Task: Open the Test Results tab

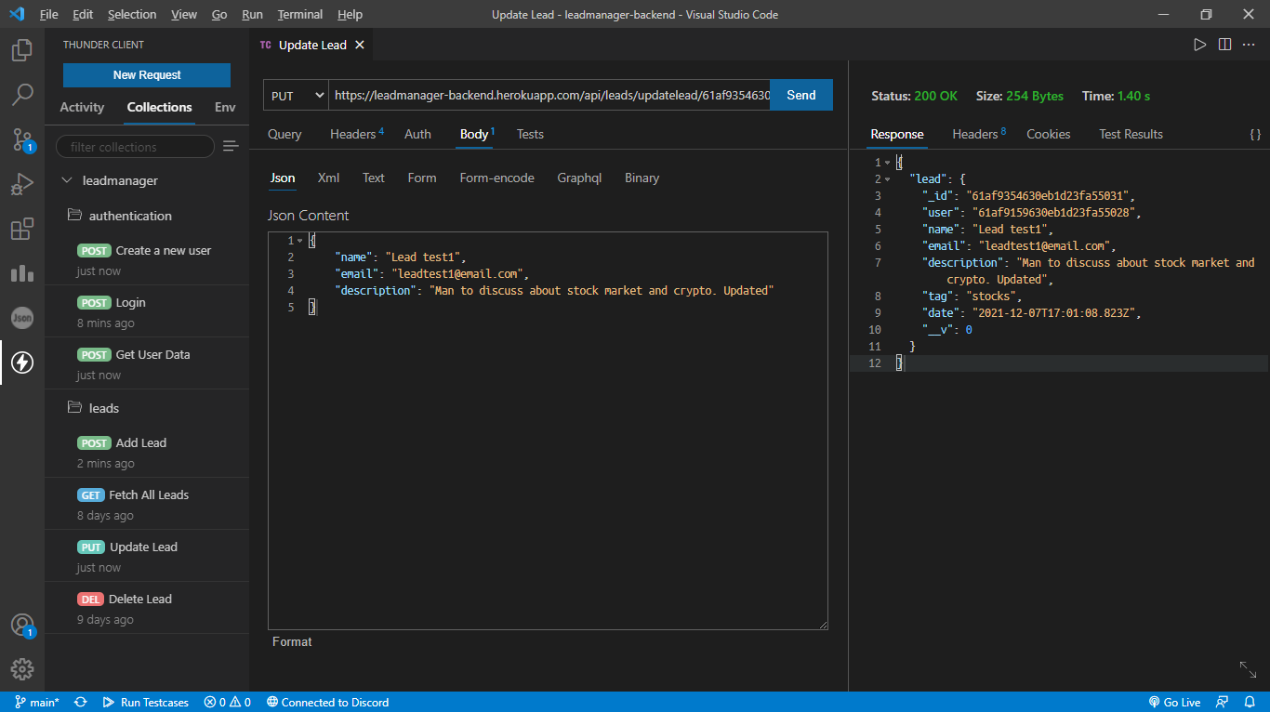Action: tap(1131, 134)
